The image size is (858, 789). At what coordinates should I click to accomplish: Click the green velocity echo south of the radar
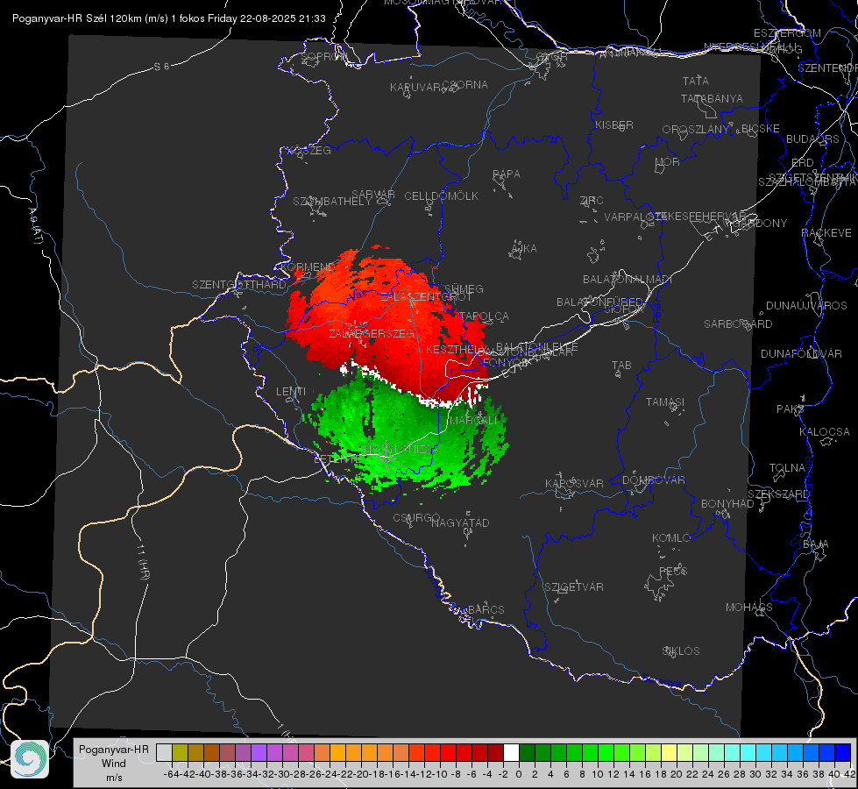(408, 432)
